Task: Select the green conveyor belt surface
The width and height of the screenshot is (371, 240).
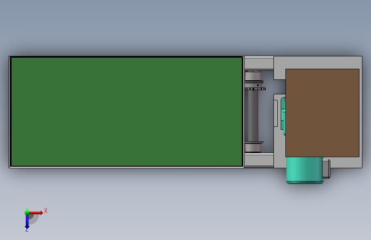Action: point(127,112)
